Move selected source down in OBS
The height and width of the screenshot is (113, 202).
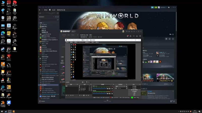[x=88, y=95]
